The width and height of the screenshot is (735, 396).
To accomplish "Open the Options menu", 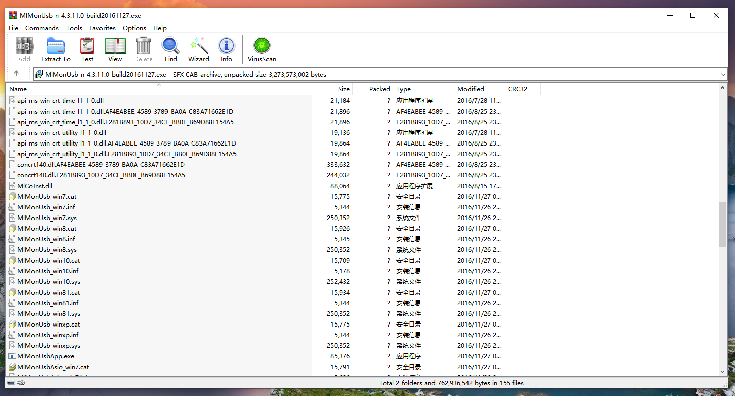I will 135,28.
